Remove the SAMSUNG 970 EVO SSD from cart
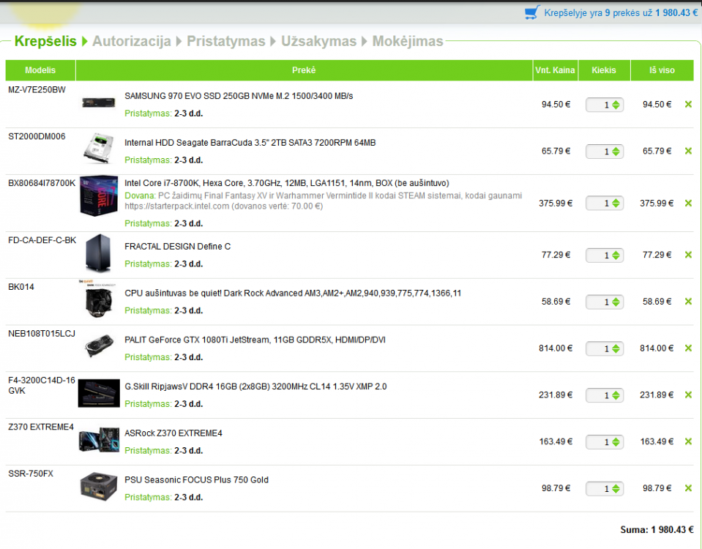Image resolution: width=702 pixels, height=549 pixels. click(x=688, y=105)
